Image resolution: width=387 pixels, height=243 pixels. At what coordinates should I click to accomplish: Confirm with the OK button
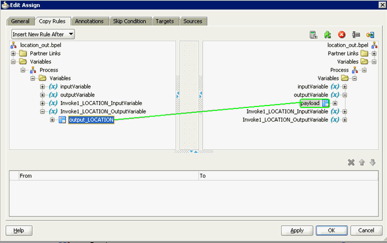pyautogui.click(x=331, y=230)
